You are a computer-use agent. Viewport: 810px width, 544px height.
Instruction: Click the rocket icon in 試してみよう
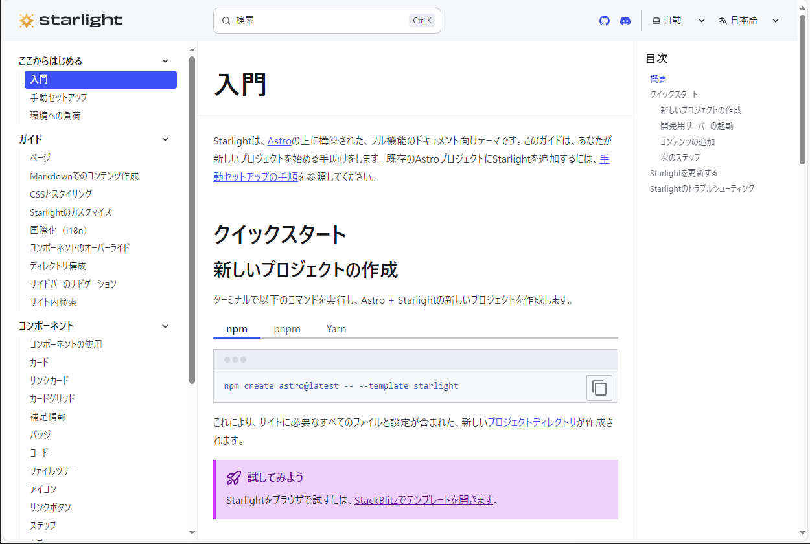click(x=233, y=478)
